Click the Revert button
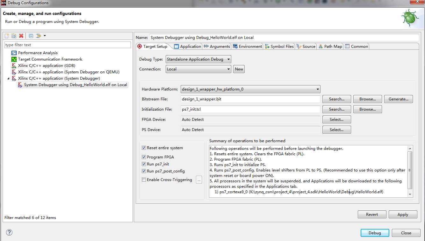 pyautogui.click(x=372, y=215)
